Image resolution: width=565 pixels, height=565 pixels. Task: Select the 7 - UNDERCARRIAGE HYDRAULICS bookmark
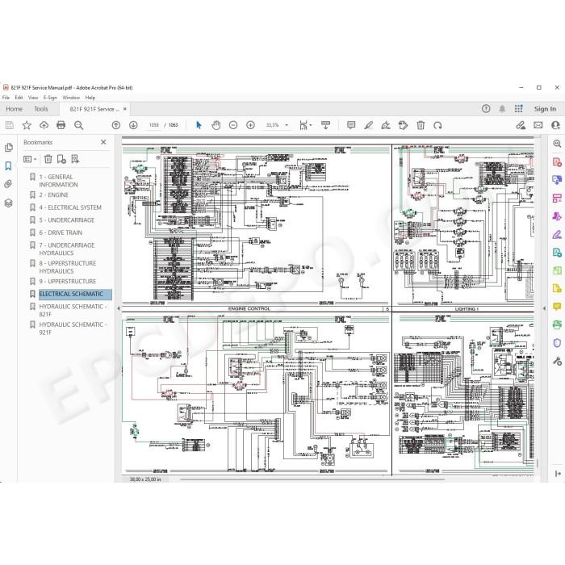click(x=67, y=249)
